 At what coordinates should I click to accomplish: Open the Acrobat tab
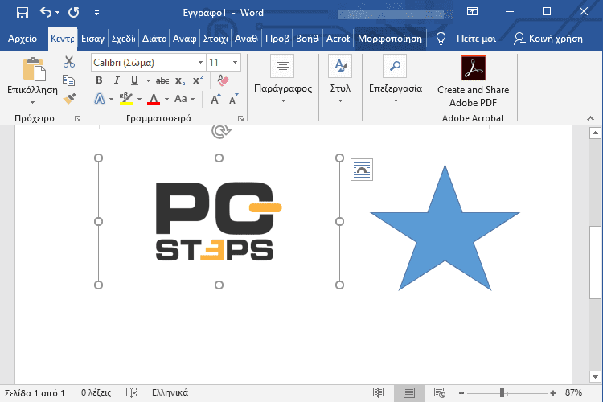coord(338,39)
